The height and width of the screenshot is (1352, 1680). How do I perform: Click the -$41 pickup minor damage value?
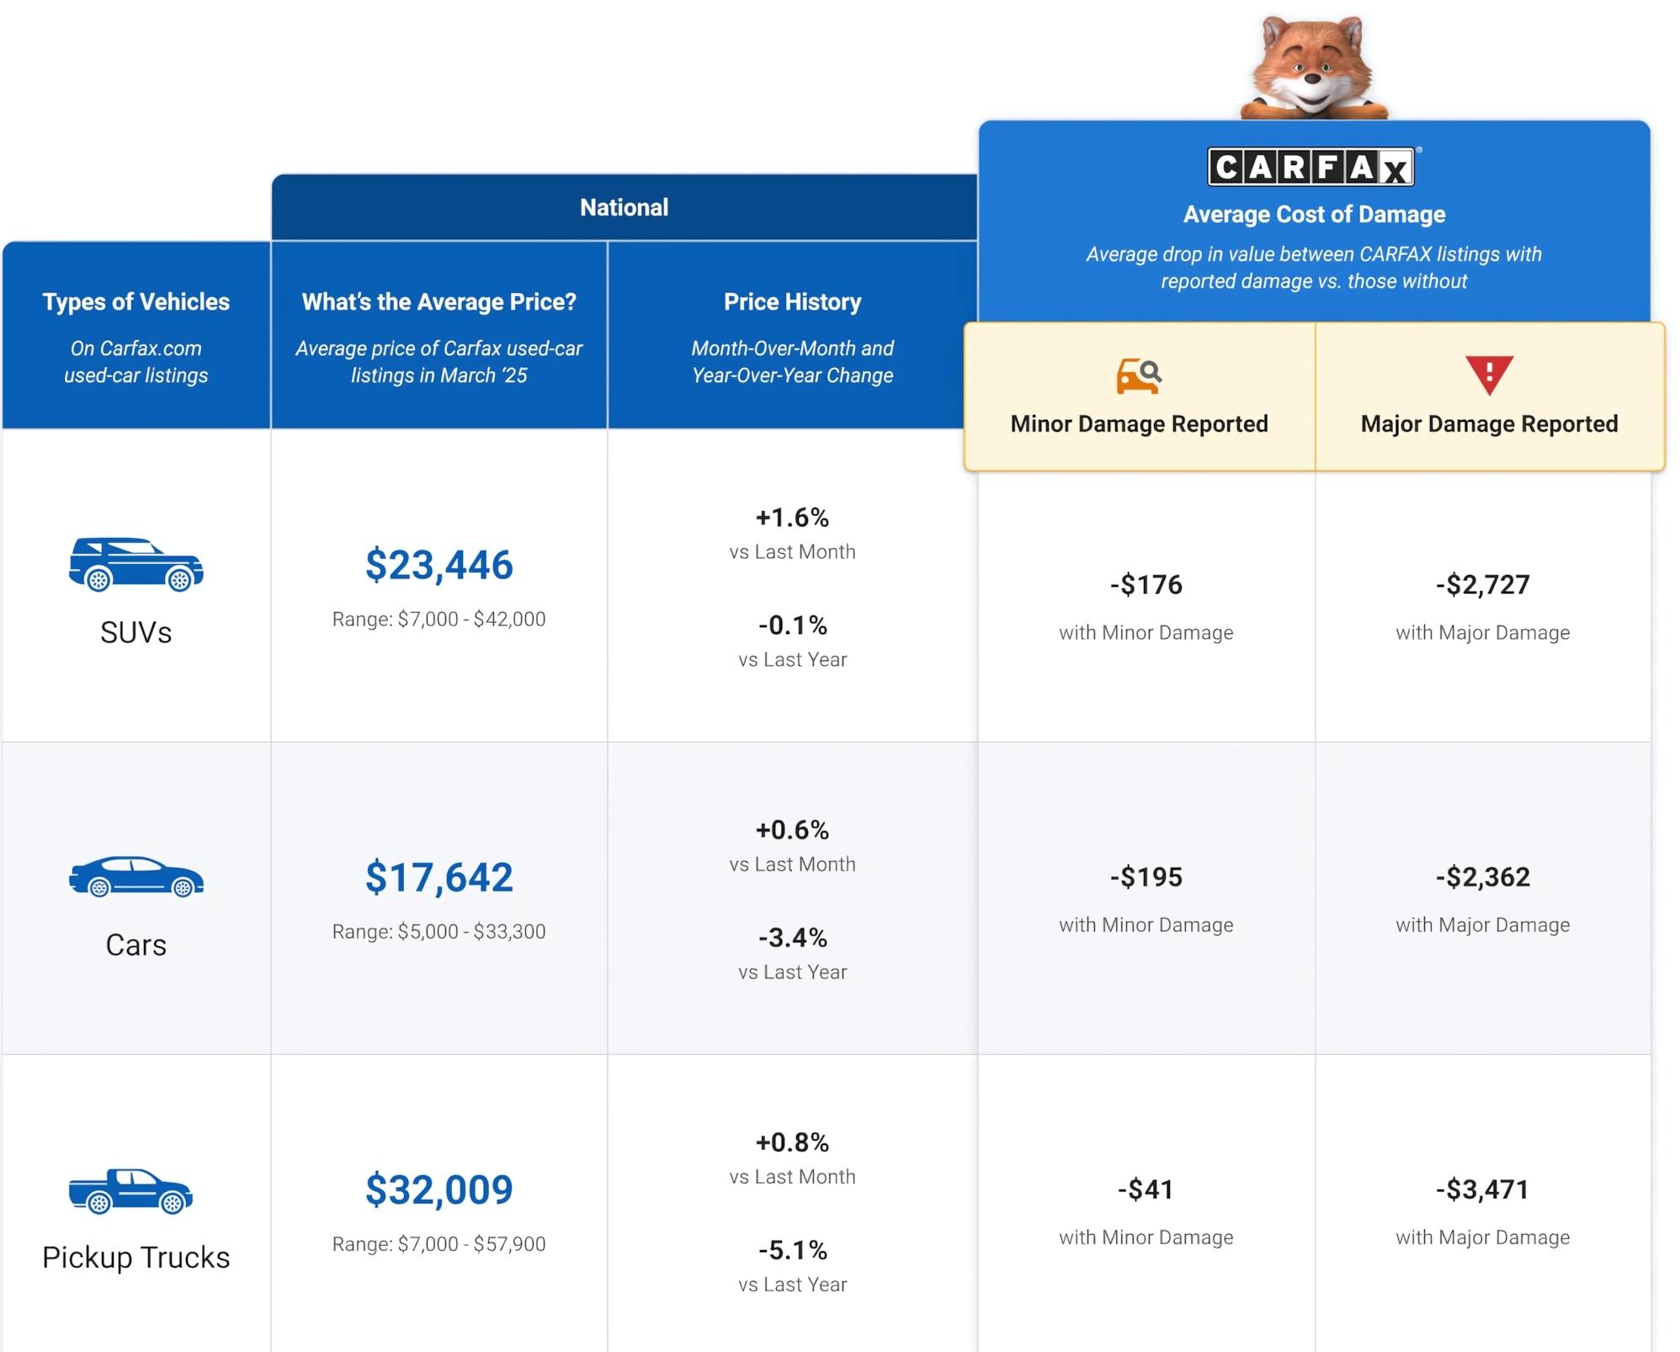coord(1146,1190)
